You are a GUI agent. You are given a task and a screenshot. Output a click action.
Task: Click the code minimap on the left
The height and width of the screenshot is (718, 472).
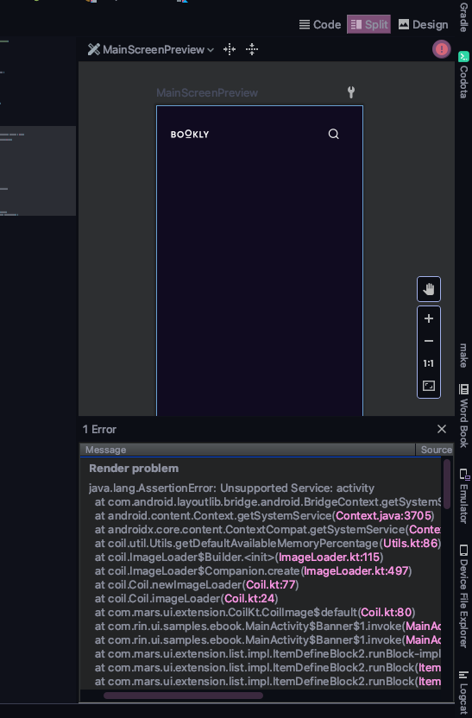coord(38,170)
